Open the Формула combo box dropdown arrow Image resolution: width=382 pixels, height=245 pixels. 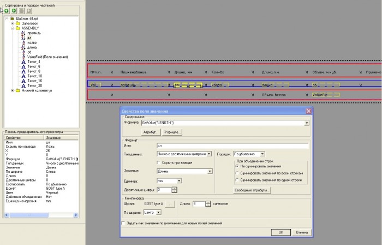(307, 123)
